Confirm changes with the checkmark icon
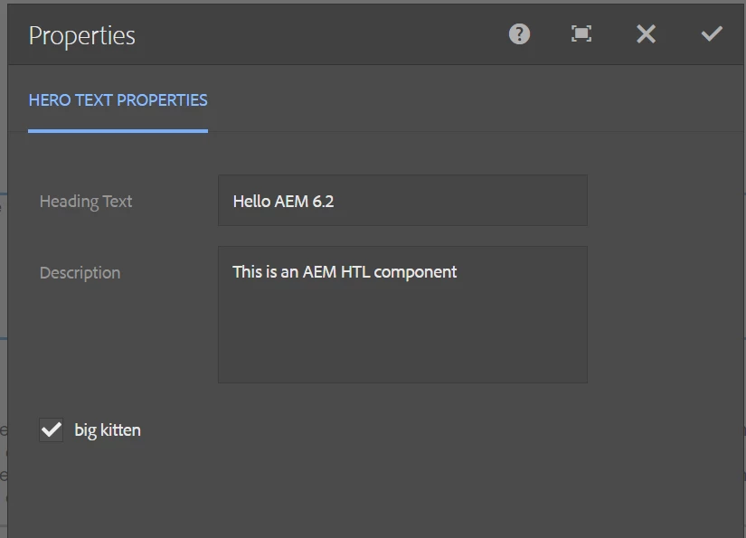Screen dimensions: 746x538 pos(712,33)
